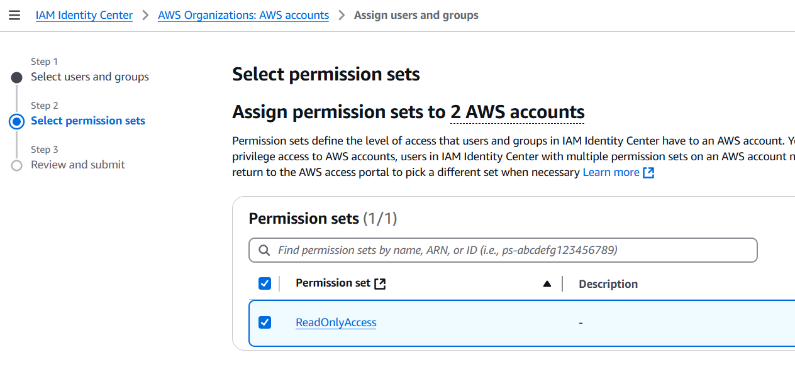Navigate to the Select users and groups step
The height and width of the screenshot is (367, 795).
(x=90, y=76)
